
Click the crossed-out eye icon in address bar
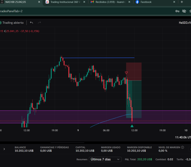pyautogui.click(x=184, y=11)
